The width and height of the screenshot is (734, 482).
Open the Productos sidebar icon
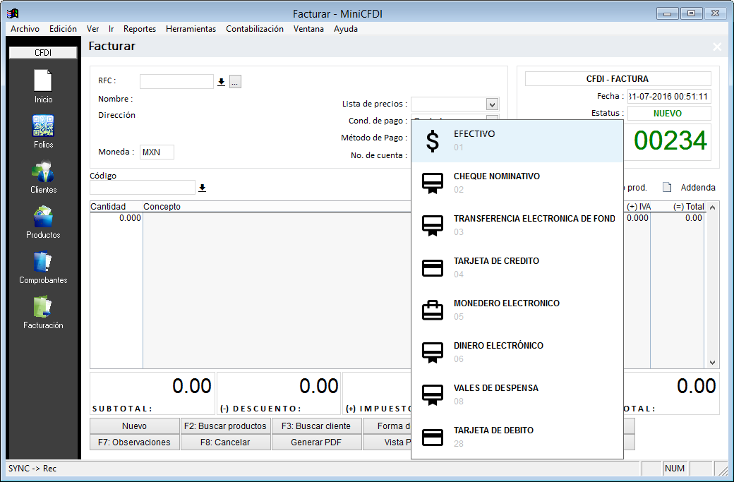[43, 216]
